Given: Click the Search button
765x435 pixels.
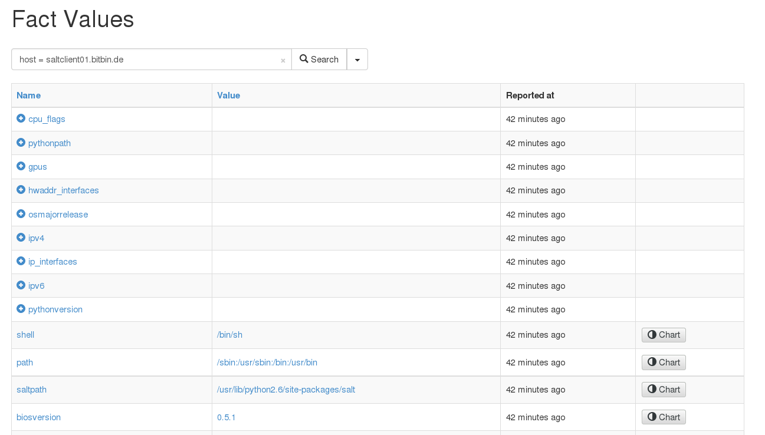Looking at the screenshot, I should tap(319, 60).
